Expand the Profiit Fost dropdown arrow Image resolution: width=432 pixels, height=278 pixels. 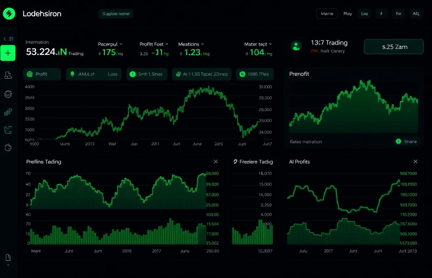coord(167,44)
